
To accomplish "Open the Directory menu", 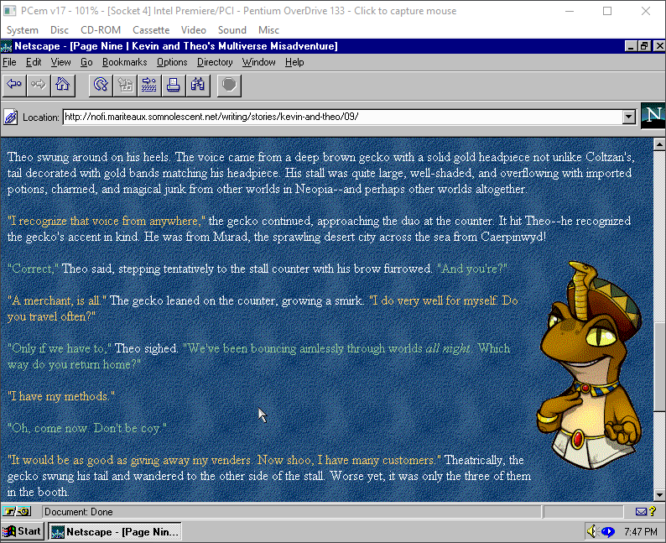I will pos(215,62).
